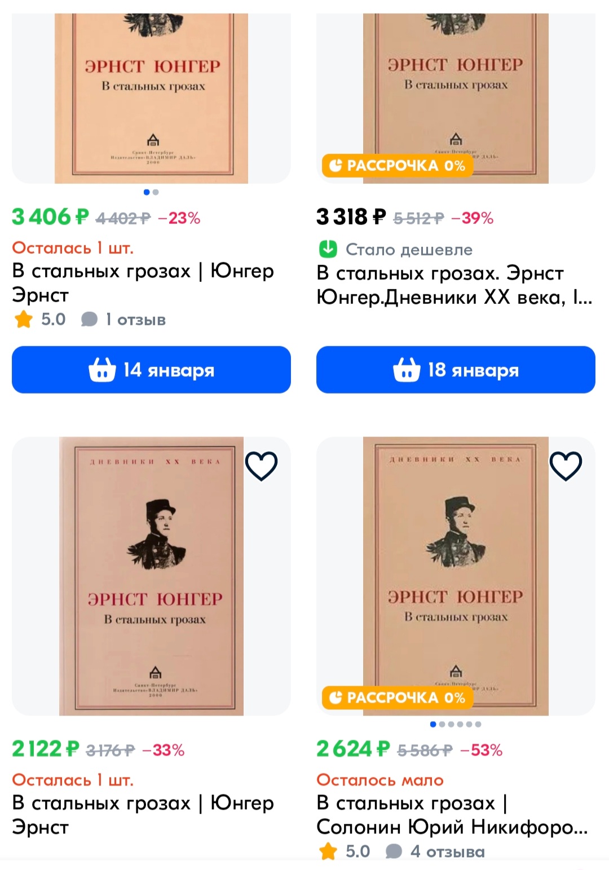
Task: Open title В стальных грозах | Солонин Юрий
Action: [x=452, y=815]
